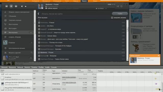Play 'Валерий Меладзе – Красиво'
This screenshot has height=92, width=163.
[39, 49]
